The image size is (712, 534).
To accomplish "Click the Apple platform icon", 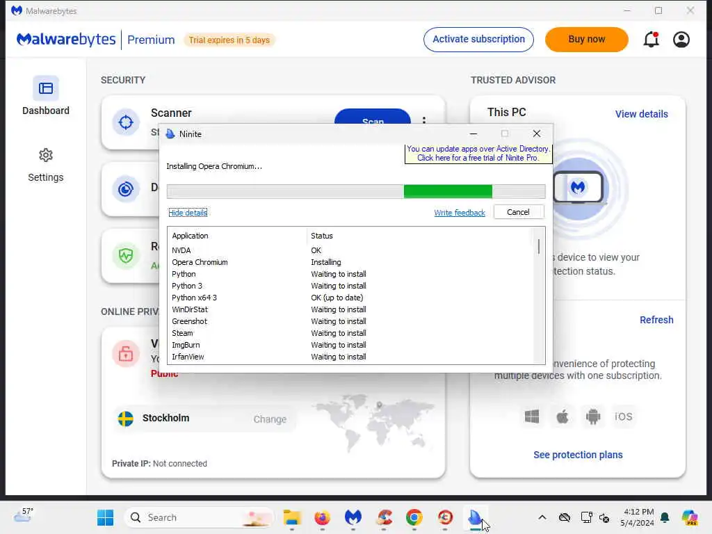I will click(x=562, y=416).
